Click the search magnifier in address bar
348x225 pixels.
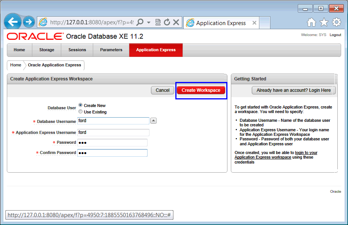[140, 22]
